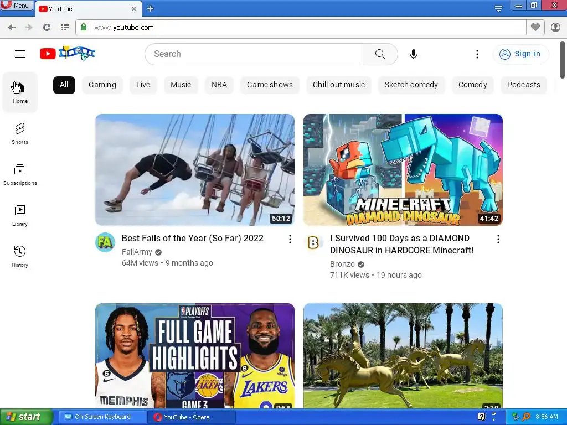Close the YouTube tab
567x425 pixels.
tap(134, 9)
